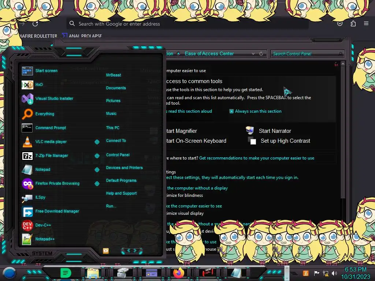Click the Firefox address search bar

click(x=187, y=24)
